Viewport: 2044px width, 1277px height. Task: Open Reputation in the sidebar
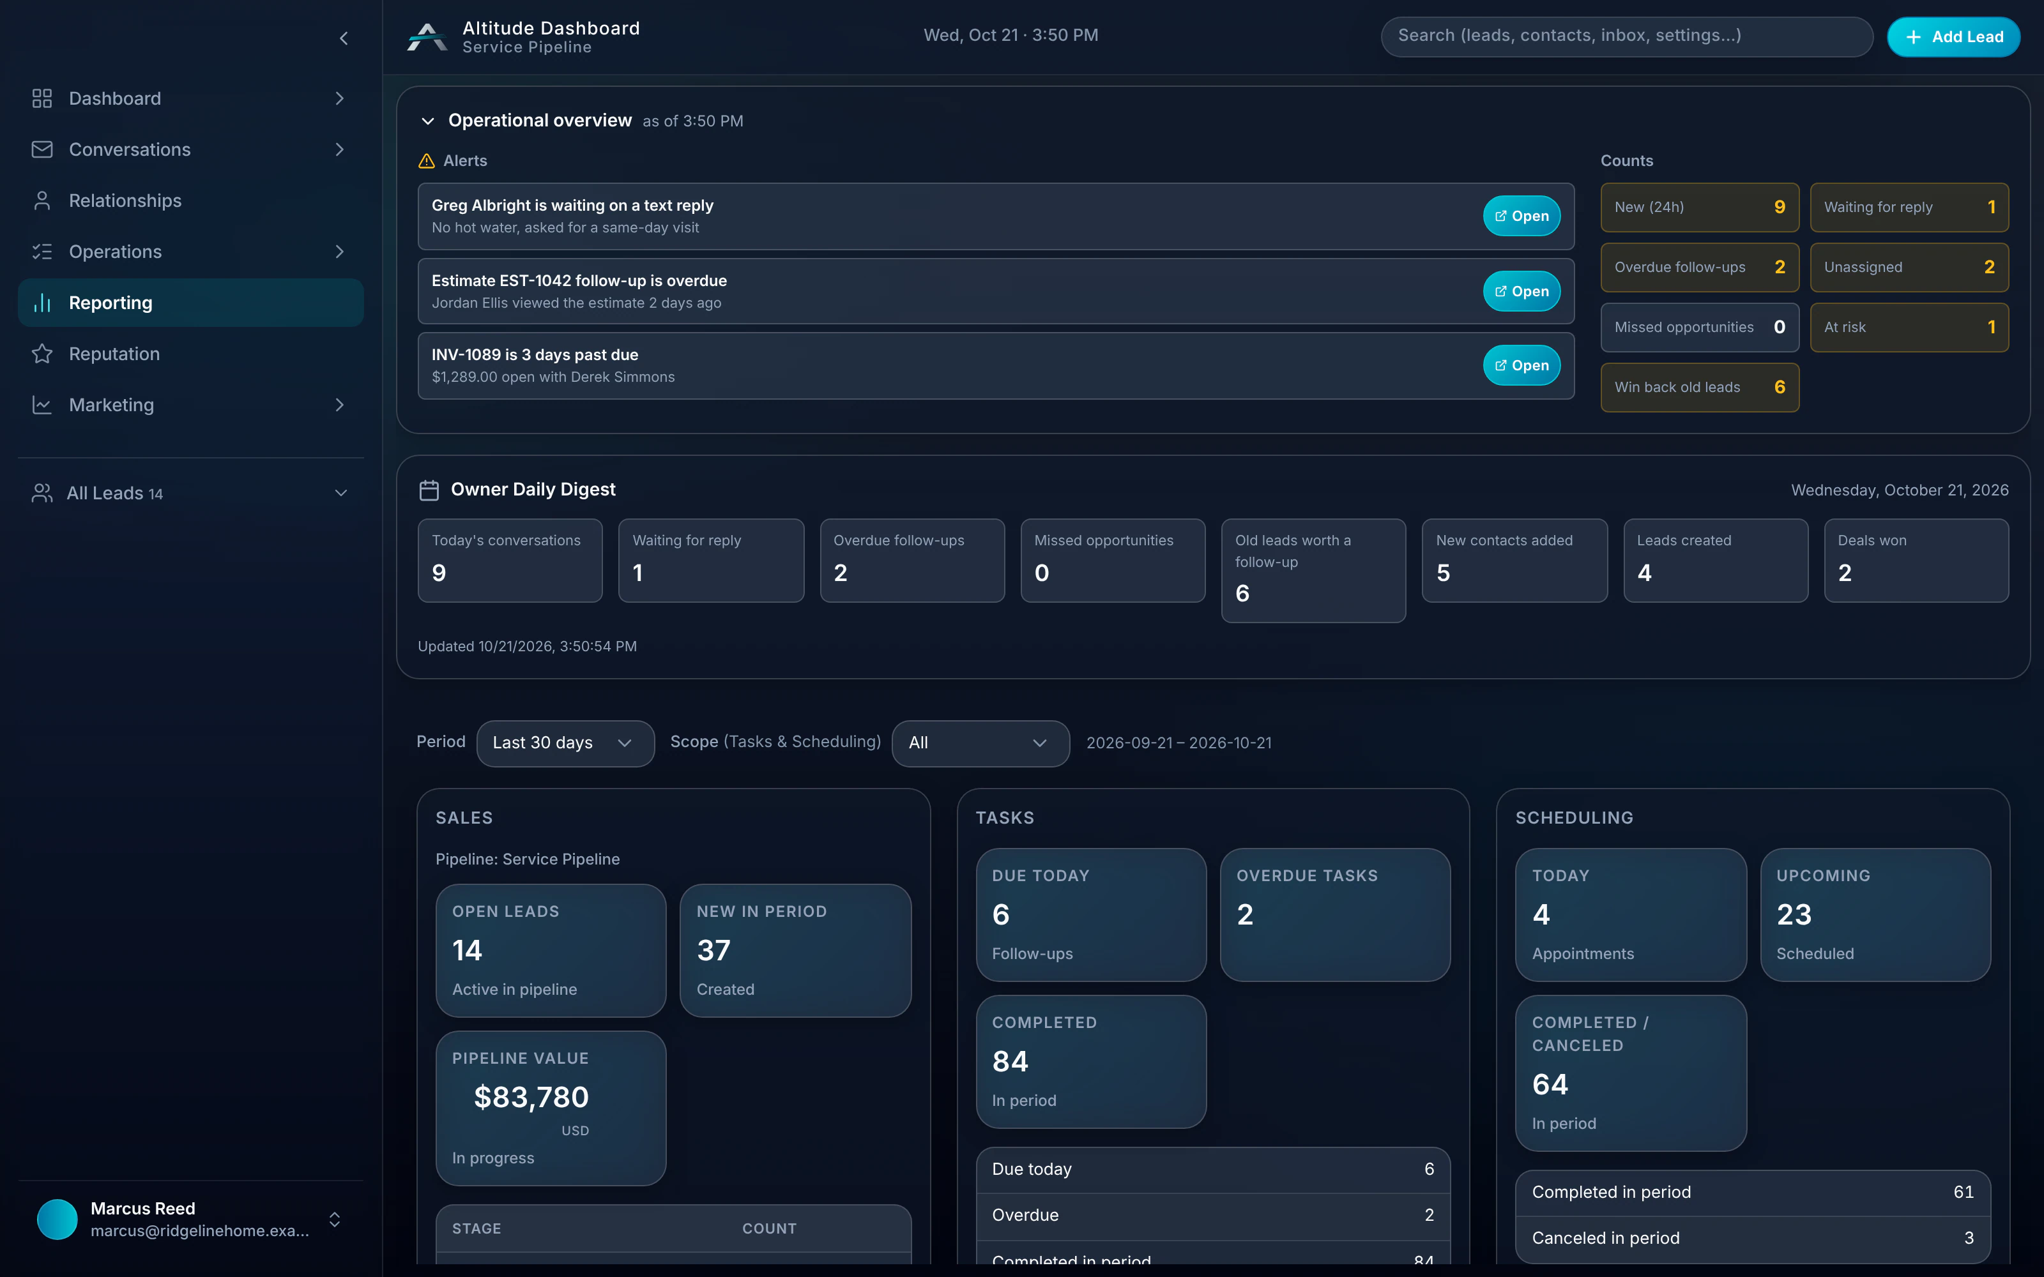pyautogui.click(x=191, y=354)
